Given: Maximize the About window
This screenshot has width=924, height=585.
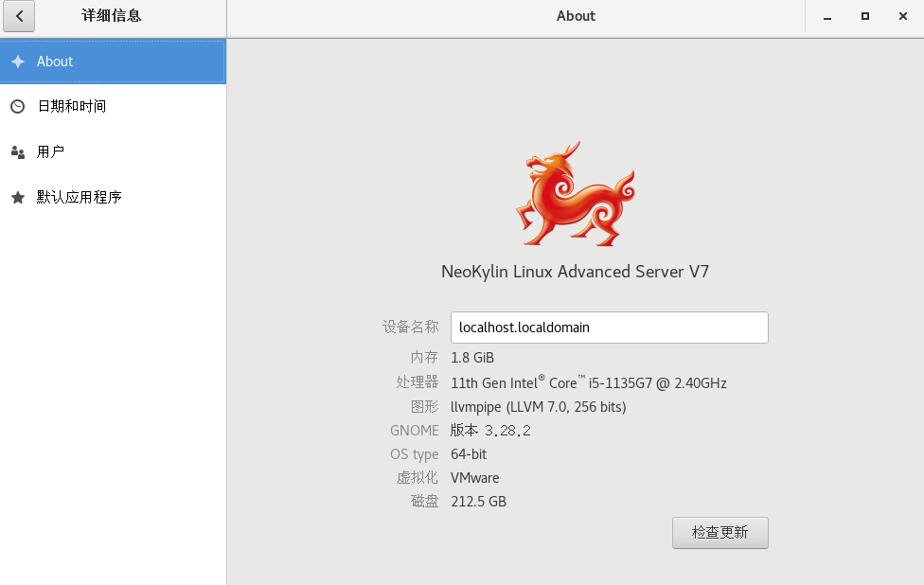Looking at the screenshot, I should coord(865,16).
